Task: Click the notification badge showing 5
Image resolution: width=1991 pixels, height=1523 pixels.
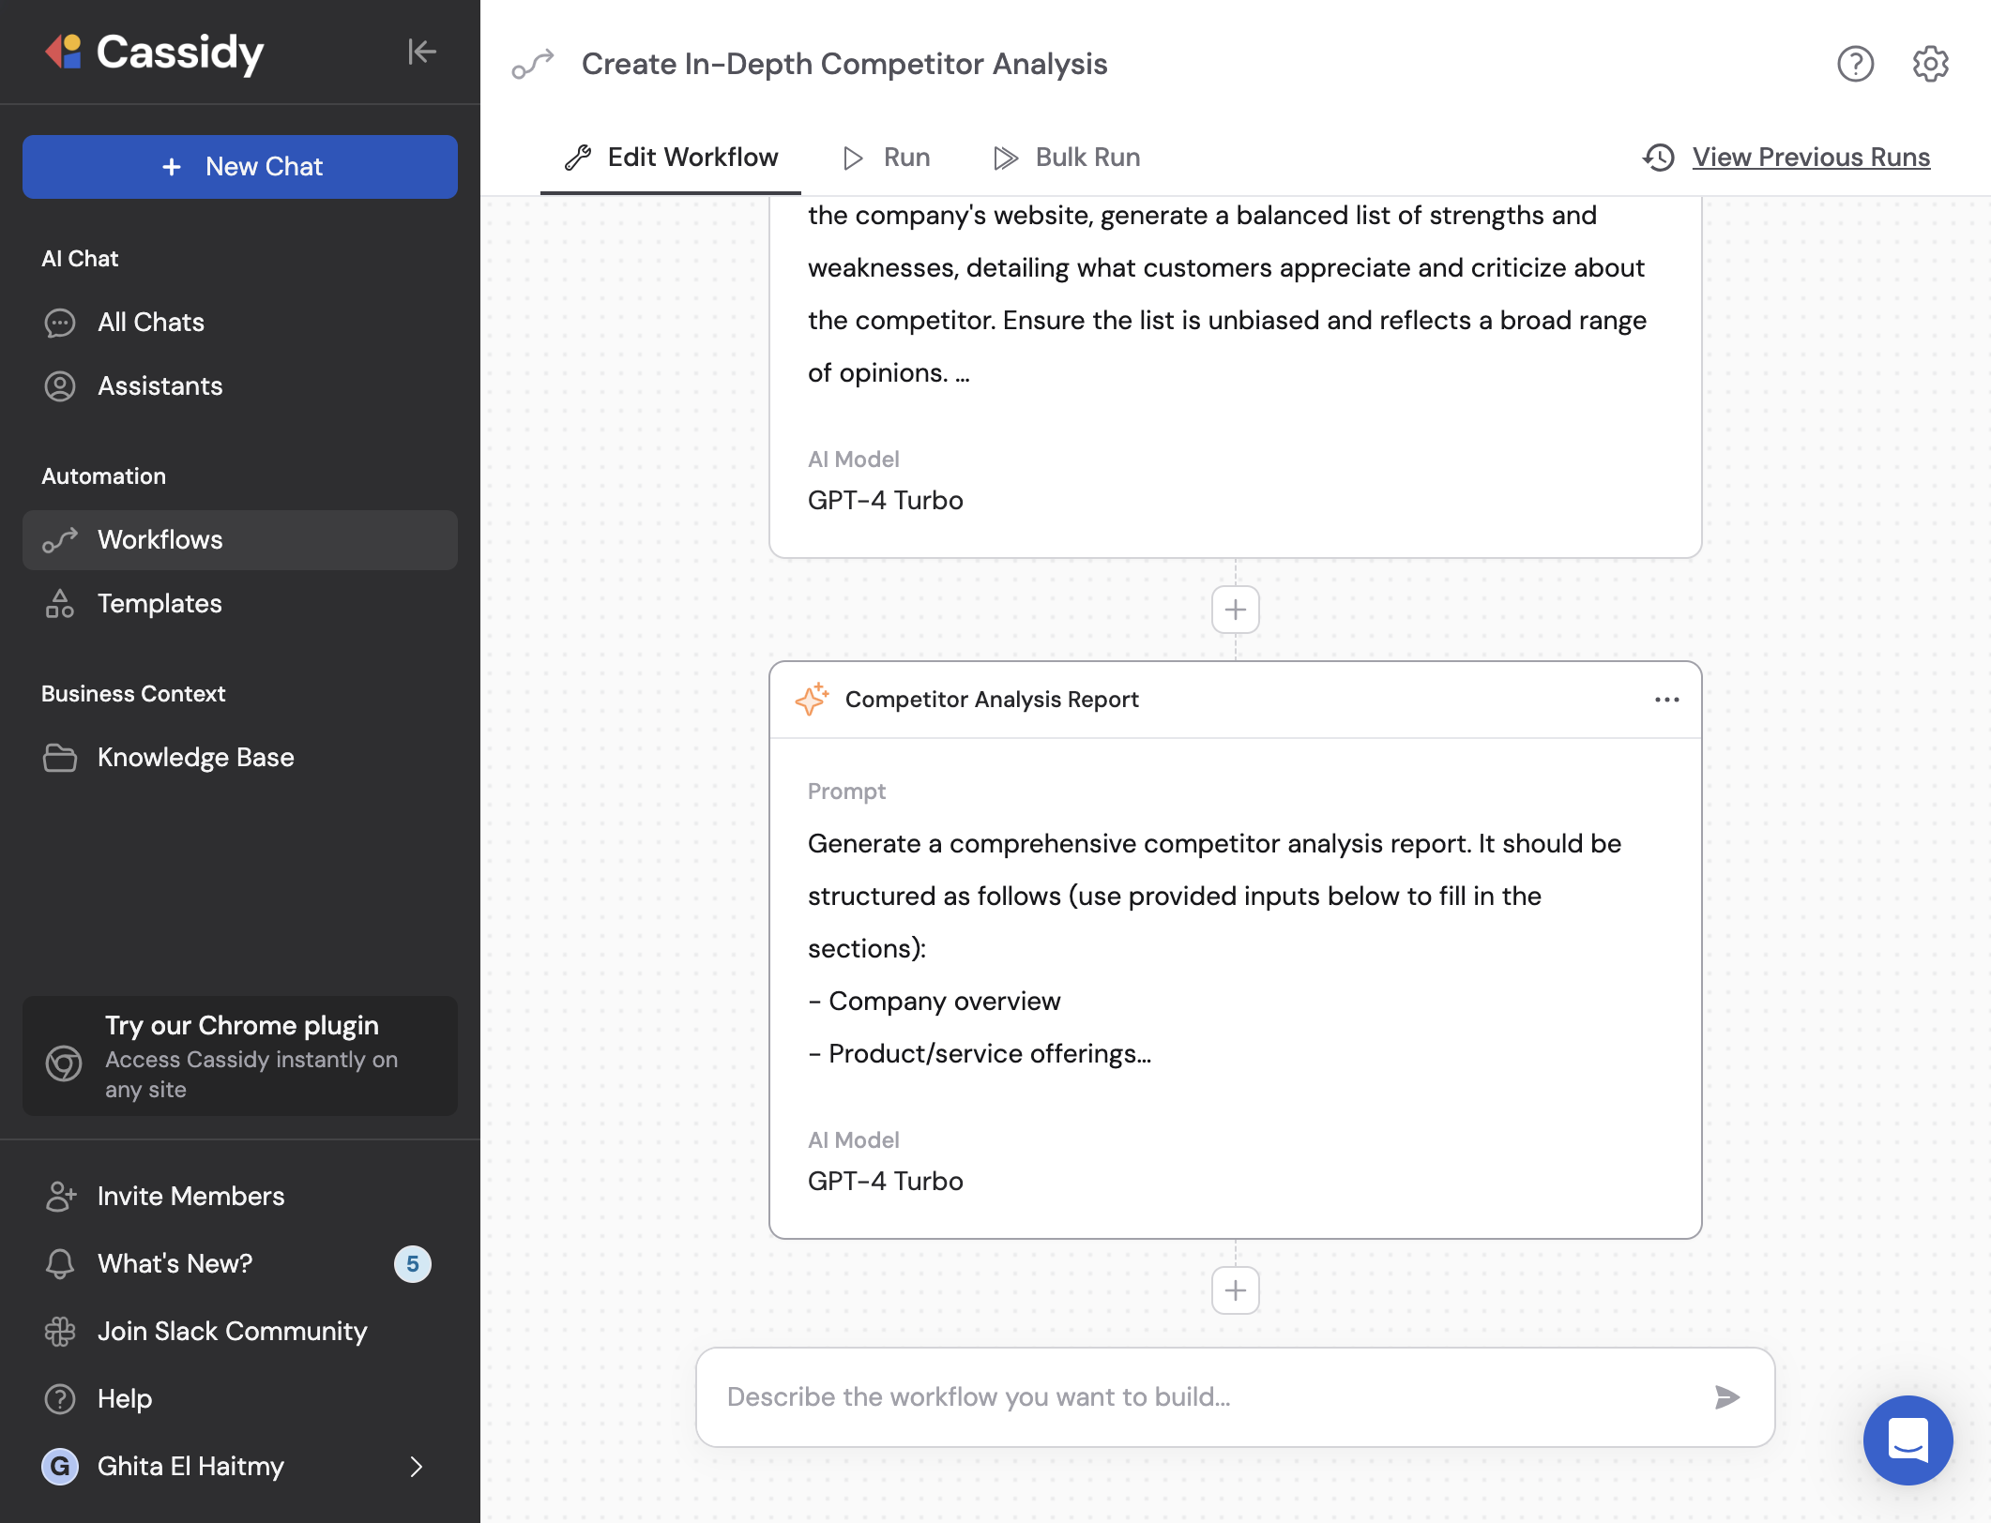Action: (x=412, y=1263)
